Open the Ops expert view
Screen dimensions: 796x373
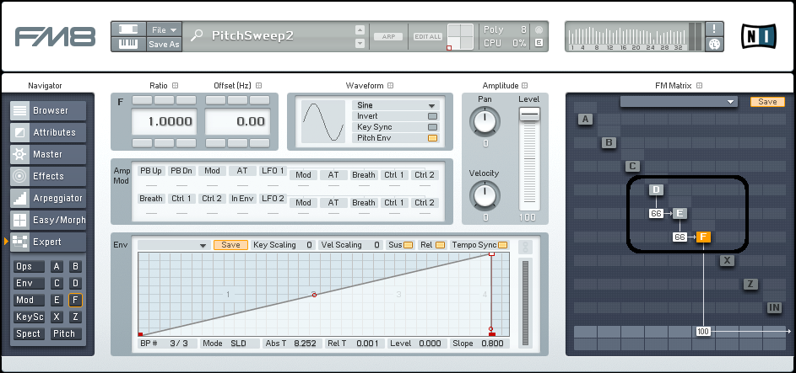click(30, 267)
